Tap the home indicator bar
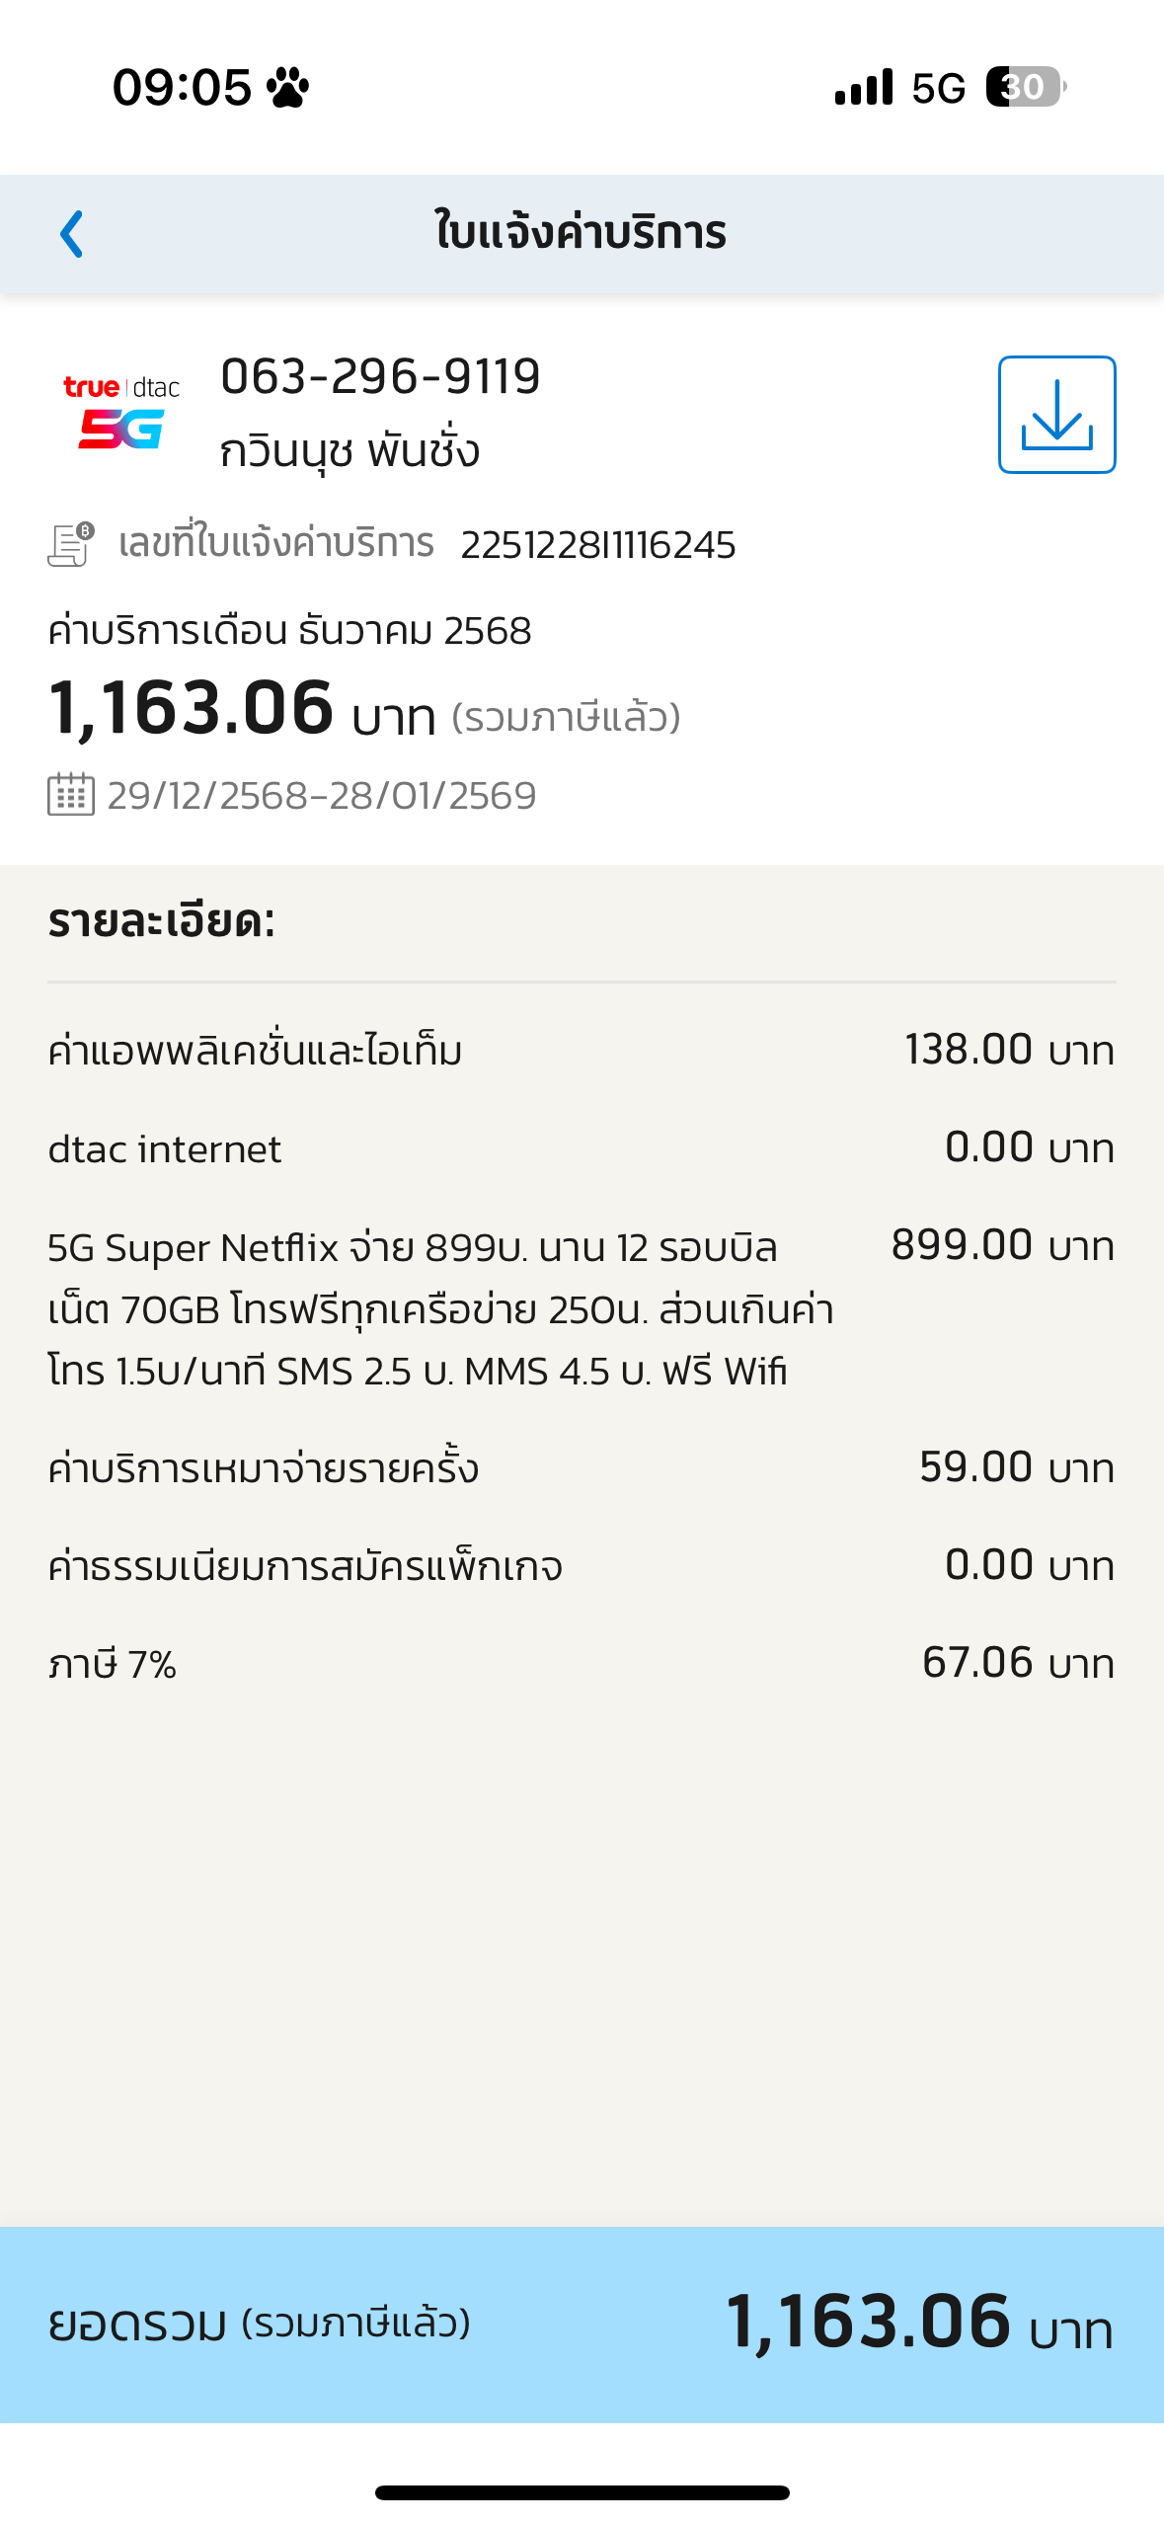Screen dimensions: 1164x2524 click(582, 2492)
